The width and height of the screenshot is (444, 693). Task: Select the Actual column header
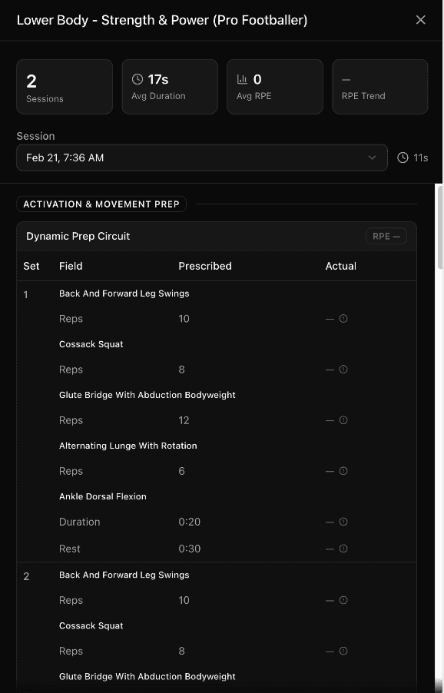pos(341,266)
